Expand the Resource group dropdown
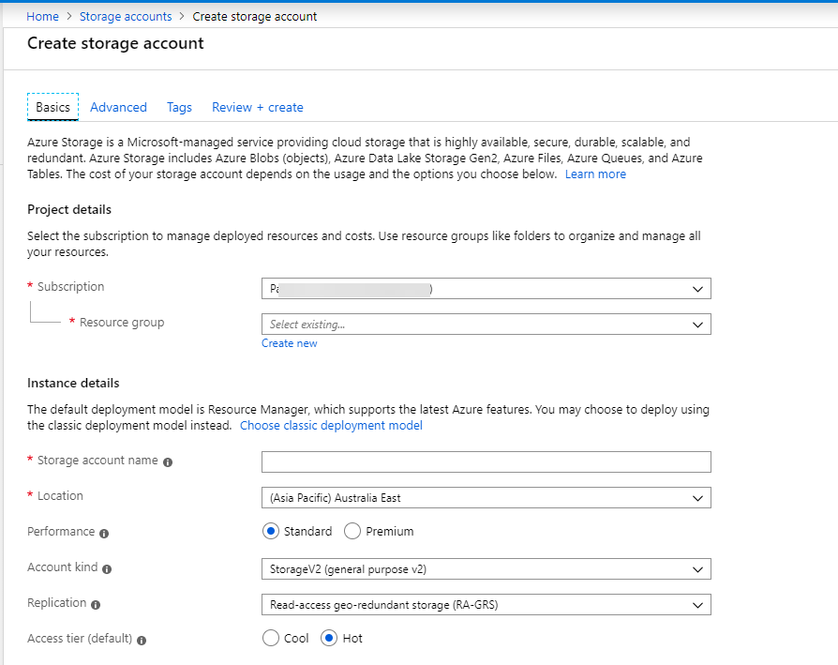The width and height of the screenshot is (838, 665). coord(486,325)
